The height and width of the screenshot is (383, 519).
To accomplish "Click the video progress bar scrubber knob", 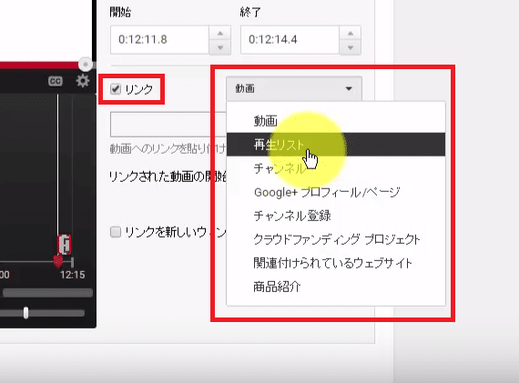I will (x=86, y=65).
